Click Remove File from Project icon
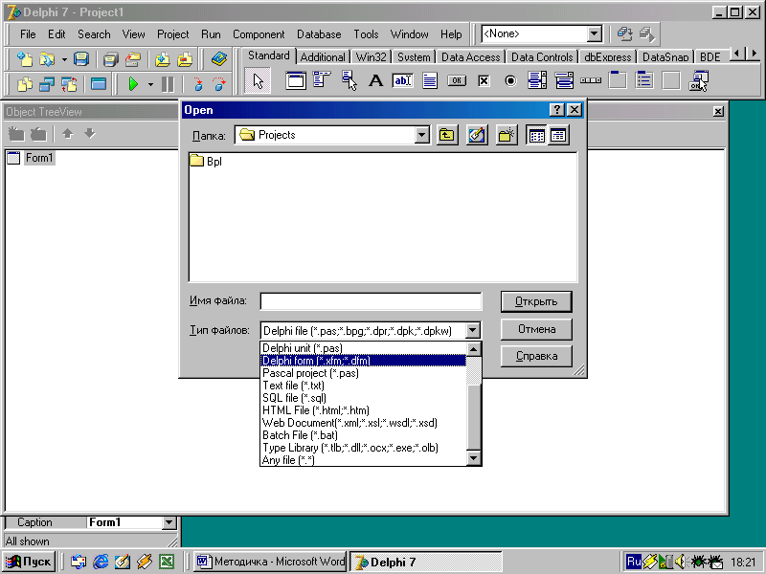The height and width of the screenshot is (574, 766). pyautogui.click(x=185, y=59)
